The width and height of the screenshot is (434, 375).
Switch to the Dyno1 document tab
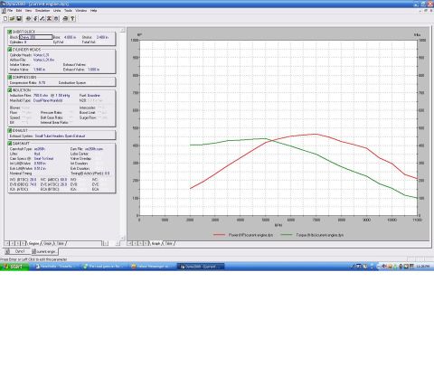(x=17, y=251)
